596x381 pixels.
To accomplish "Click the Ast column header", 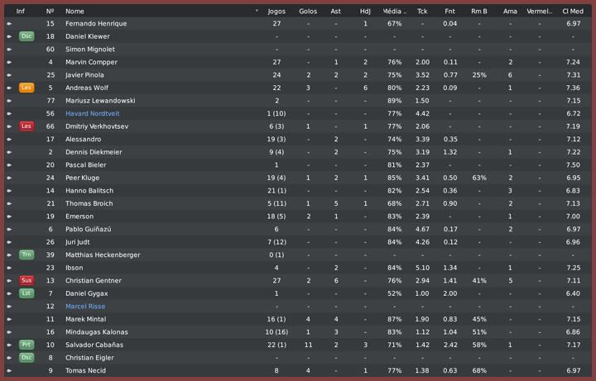I will click(x=335, y=12).
